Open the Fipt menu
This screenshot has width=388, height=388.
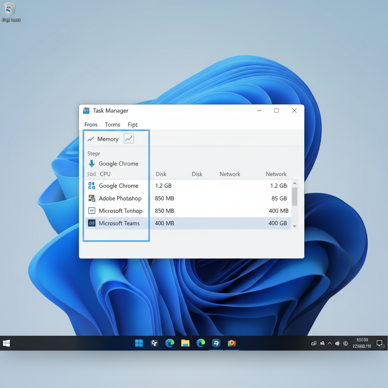(133, 124)
